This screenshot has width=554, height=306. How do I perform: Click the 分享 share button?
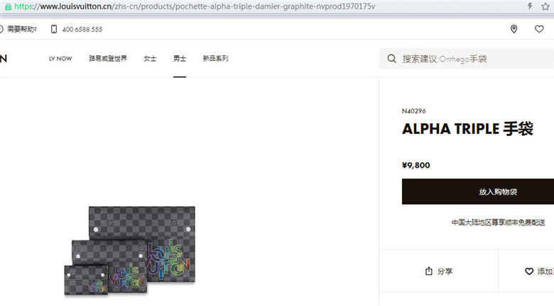[438, 271]
